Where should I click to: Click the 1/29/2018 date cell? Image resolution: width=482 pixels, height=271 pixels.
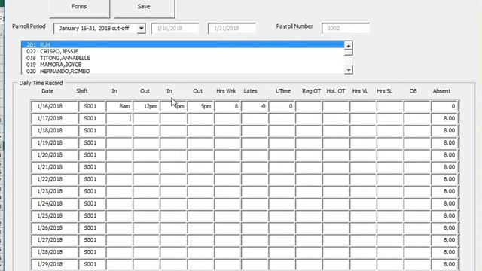click(x=54, y=264)
